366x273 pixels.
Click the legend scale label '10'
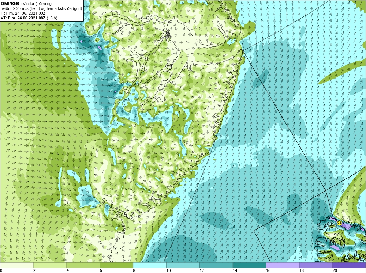(168, 270)
